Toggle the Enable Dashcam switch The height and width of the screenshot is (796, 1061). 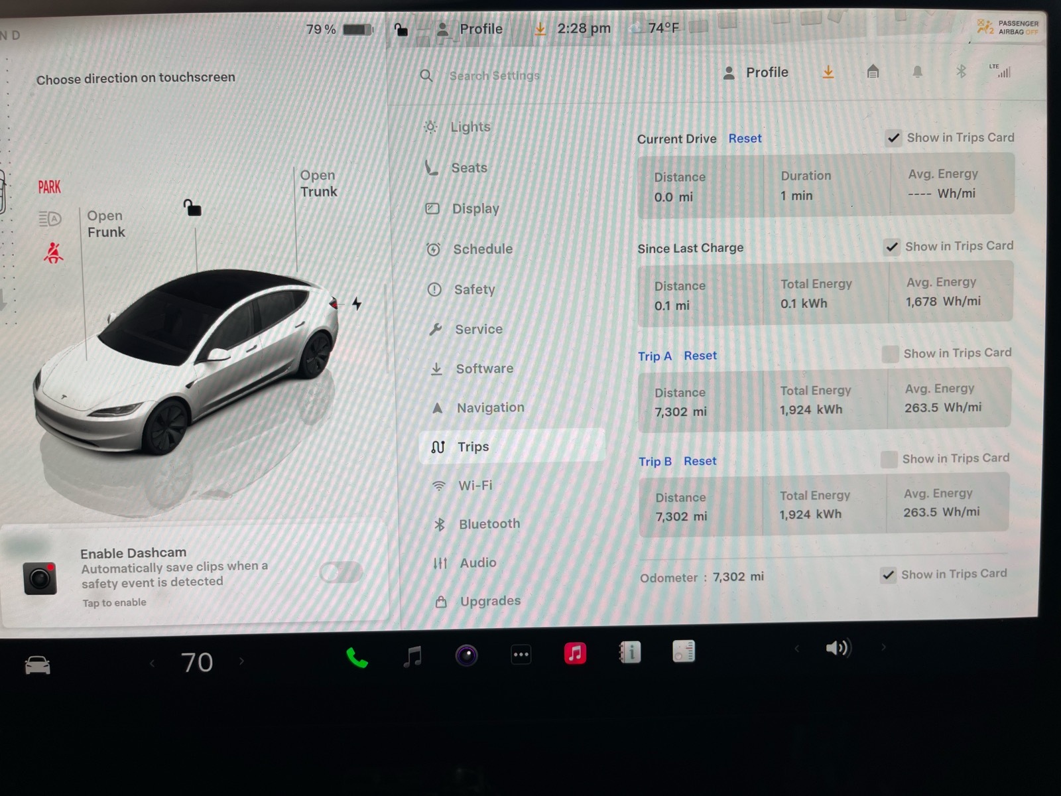pos(341,572)
